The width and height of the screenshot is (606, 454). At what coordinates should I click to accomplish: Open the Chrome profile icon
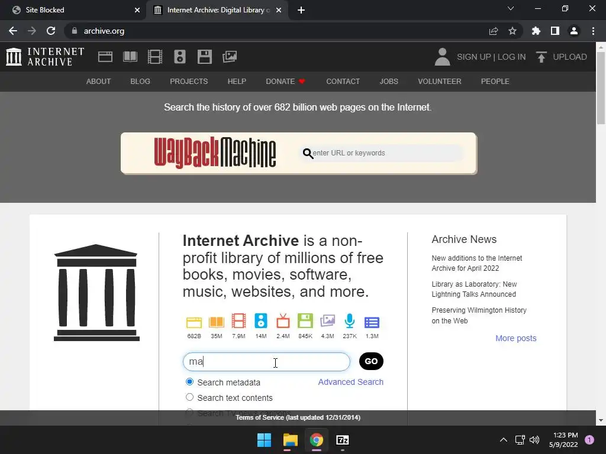(574, 31)
